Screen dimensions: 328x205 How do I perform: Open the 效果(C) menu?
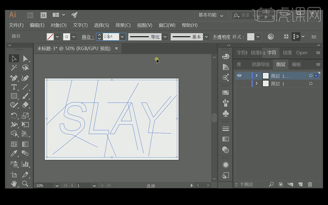point(123,25)
